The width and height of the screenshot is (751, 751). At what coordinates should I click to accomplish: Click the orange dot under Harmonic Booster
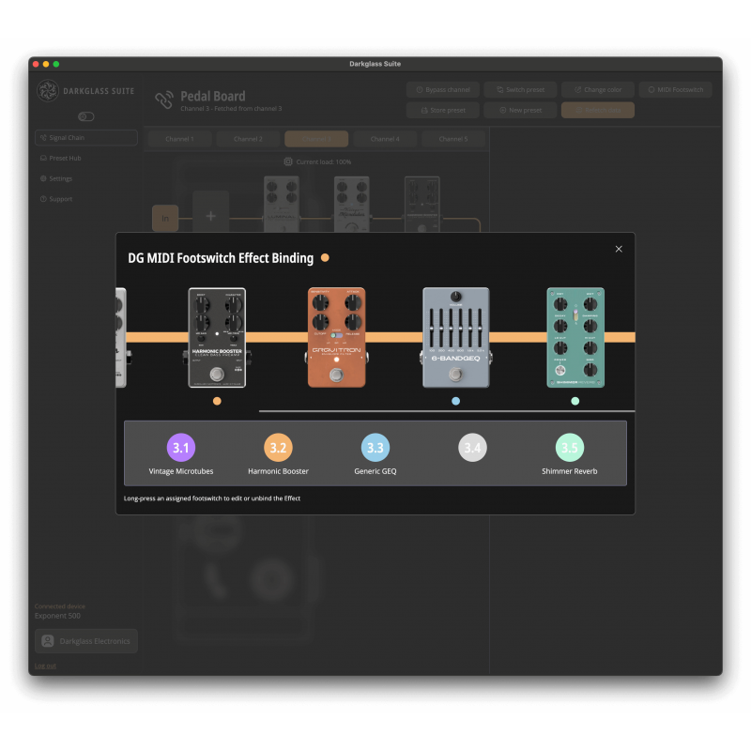[217, 402]
